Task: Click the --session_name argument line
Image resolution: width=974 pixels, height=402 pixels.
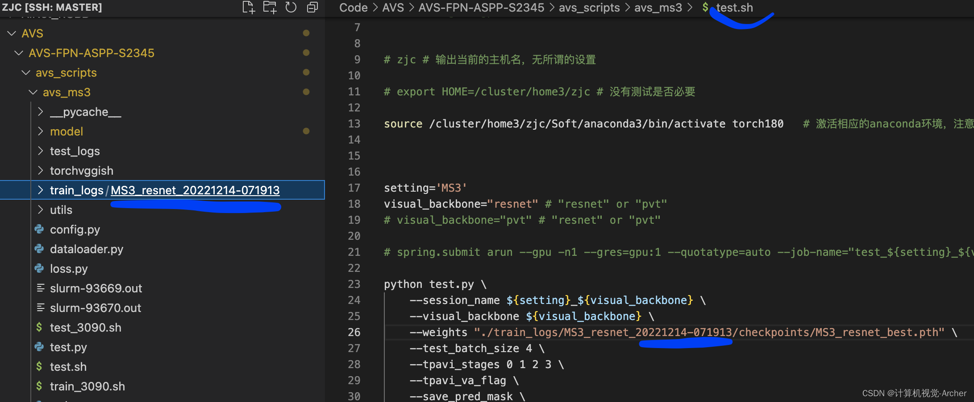Action: 558,300
